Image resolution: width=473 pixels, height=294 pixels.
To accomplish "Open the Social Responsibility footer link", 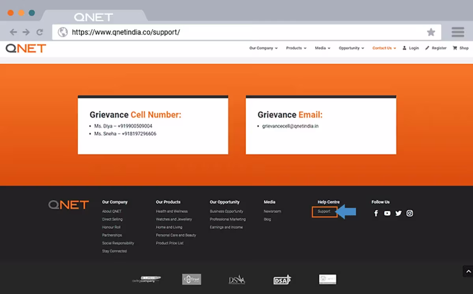I will (x=118, y=243).
